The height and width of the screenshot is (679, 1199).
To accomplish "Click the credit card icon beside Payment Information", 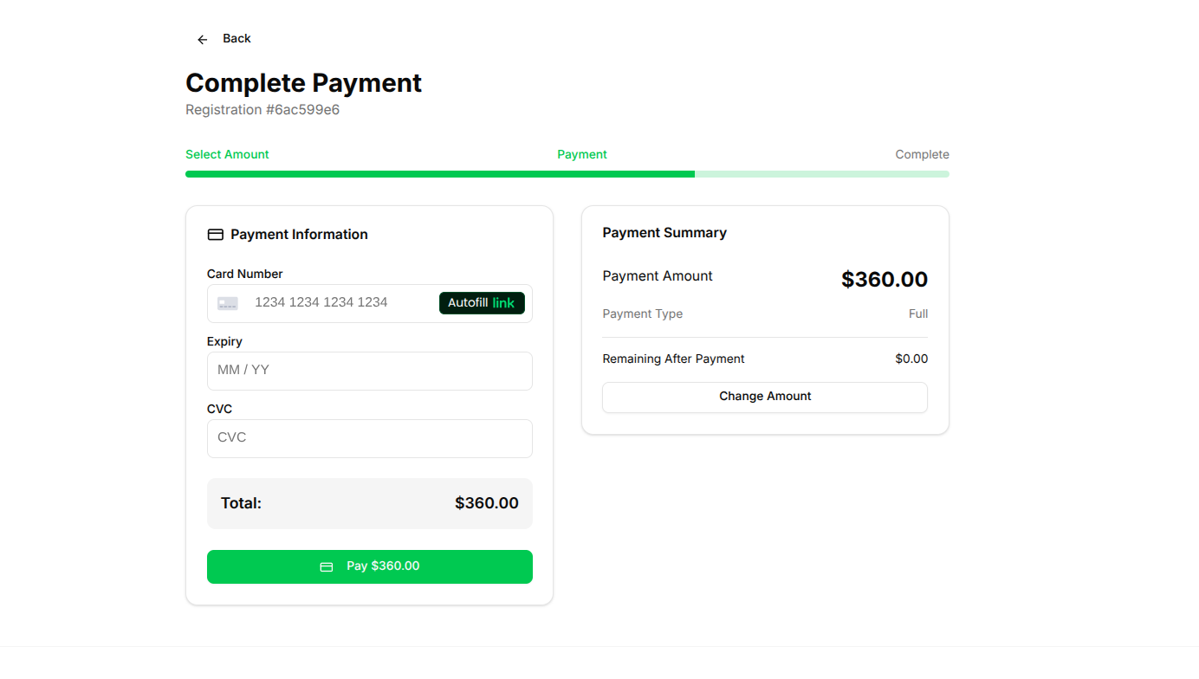I will [x=215, y=234].
